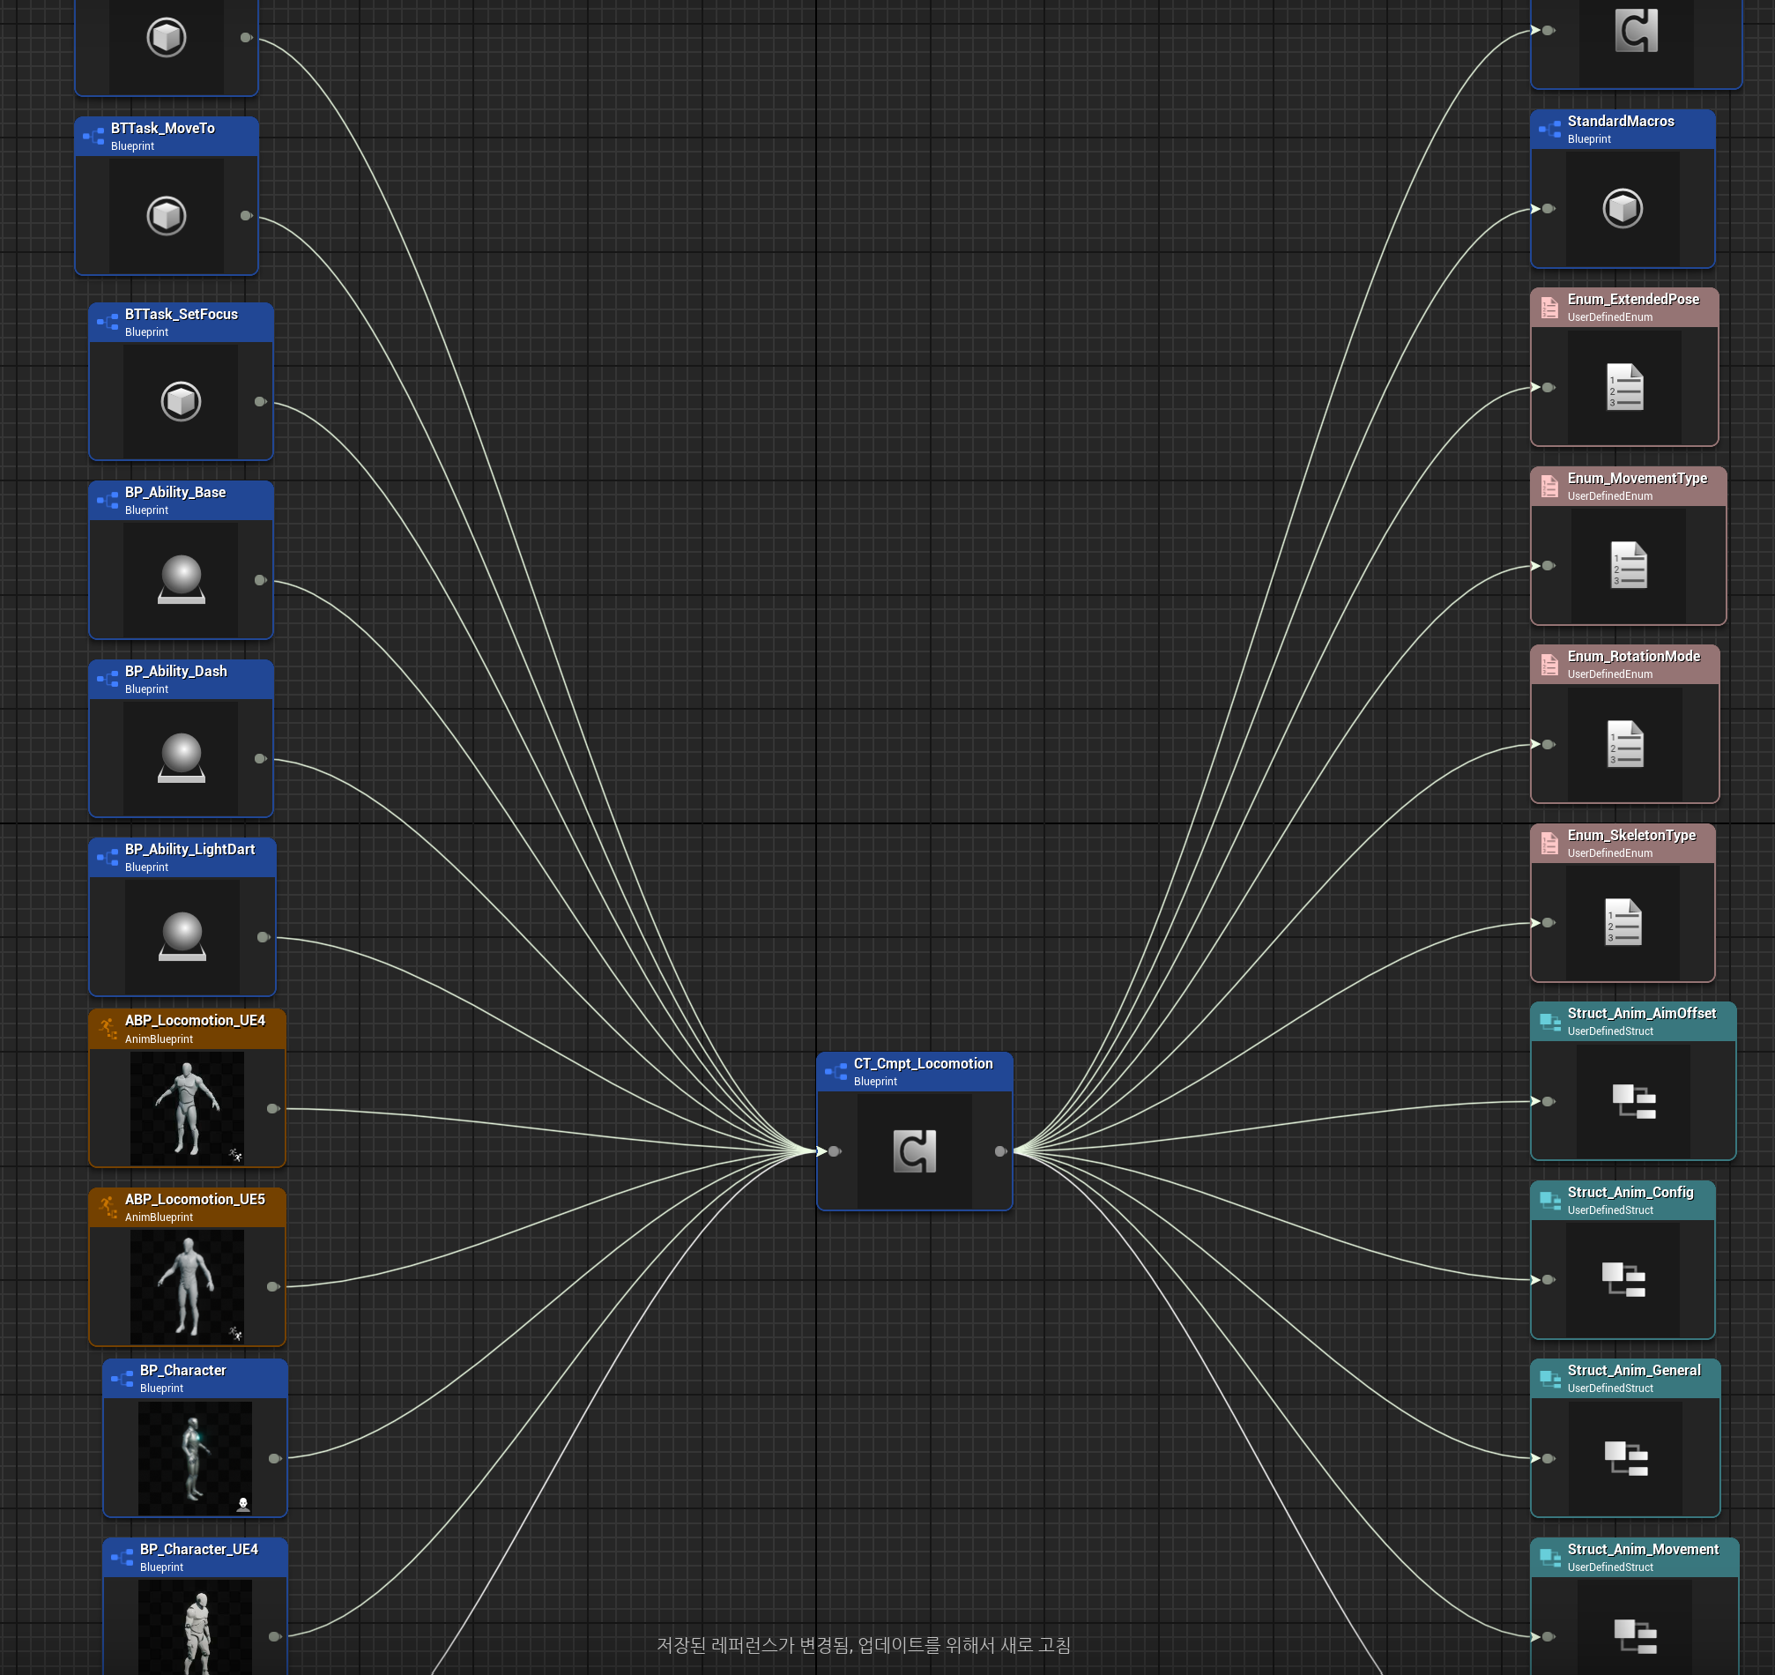Select the BTTask_SetFocus node title
The image size is (1775, 1675).
(182, 315)
